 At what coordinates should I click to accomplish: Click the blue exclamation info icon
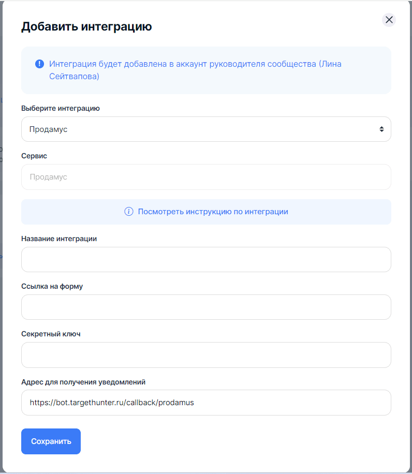click(x=39, y=64)
